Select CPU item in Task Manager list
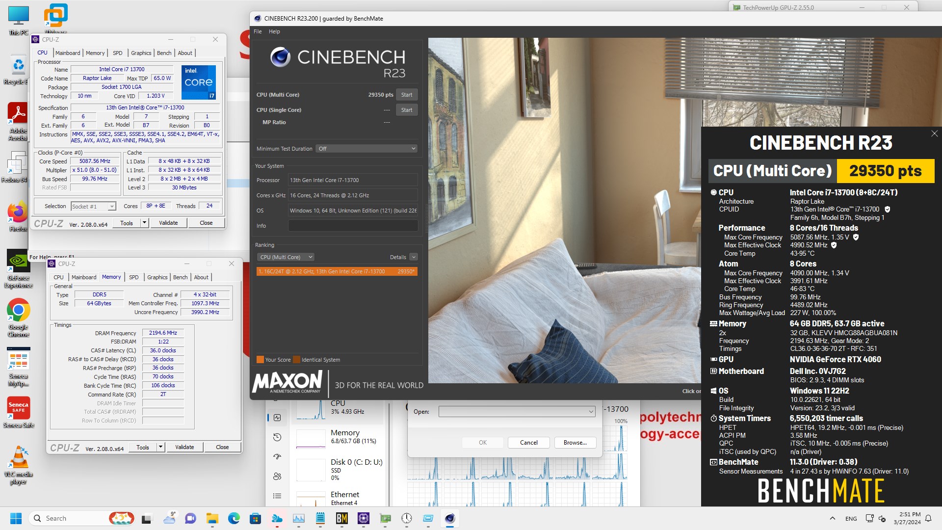 pyautogui.click(x=339, y=409)
